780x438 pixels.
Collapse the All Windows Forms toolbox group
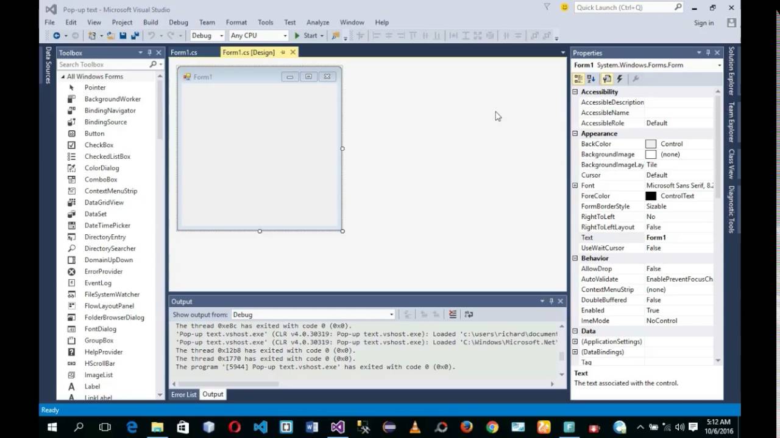tap(62, 77)
